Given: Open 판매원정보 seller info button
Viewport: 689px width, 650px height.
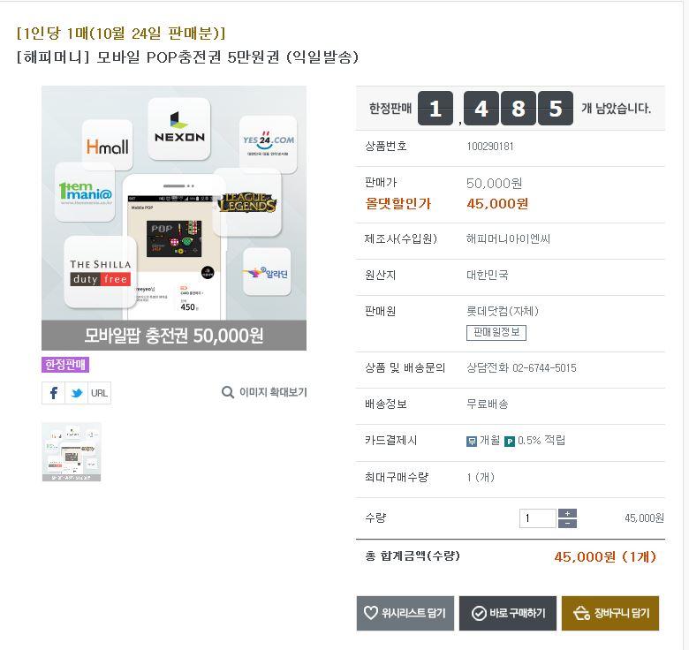Looking at the screenshot, I should click(496, 332).
